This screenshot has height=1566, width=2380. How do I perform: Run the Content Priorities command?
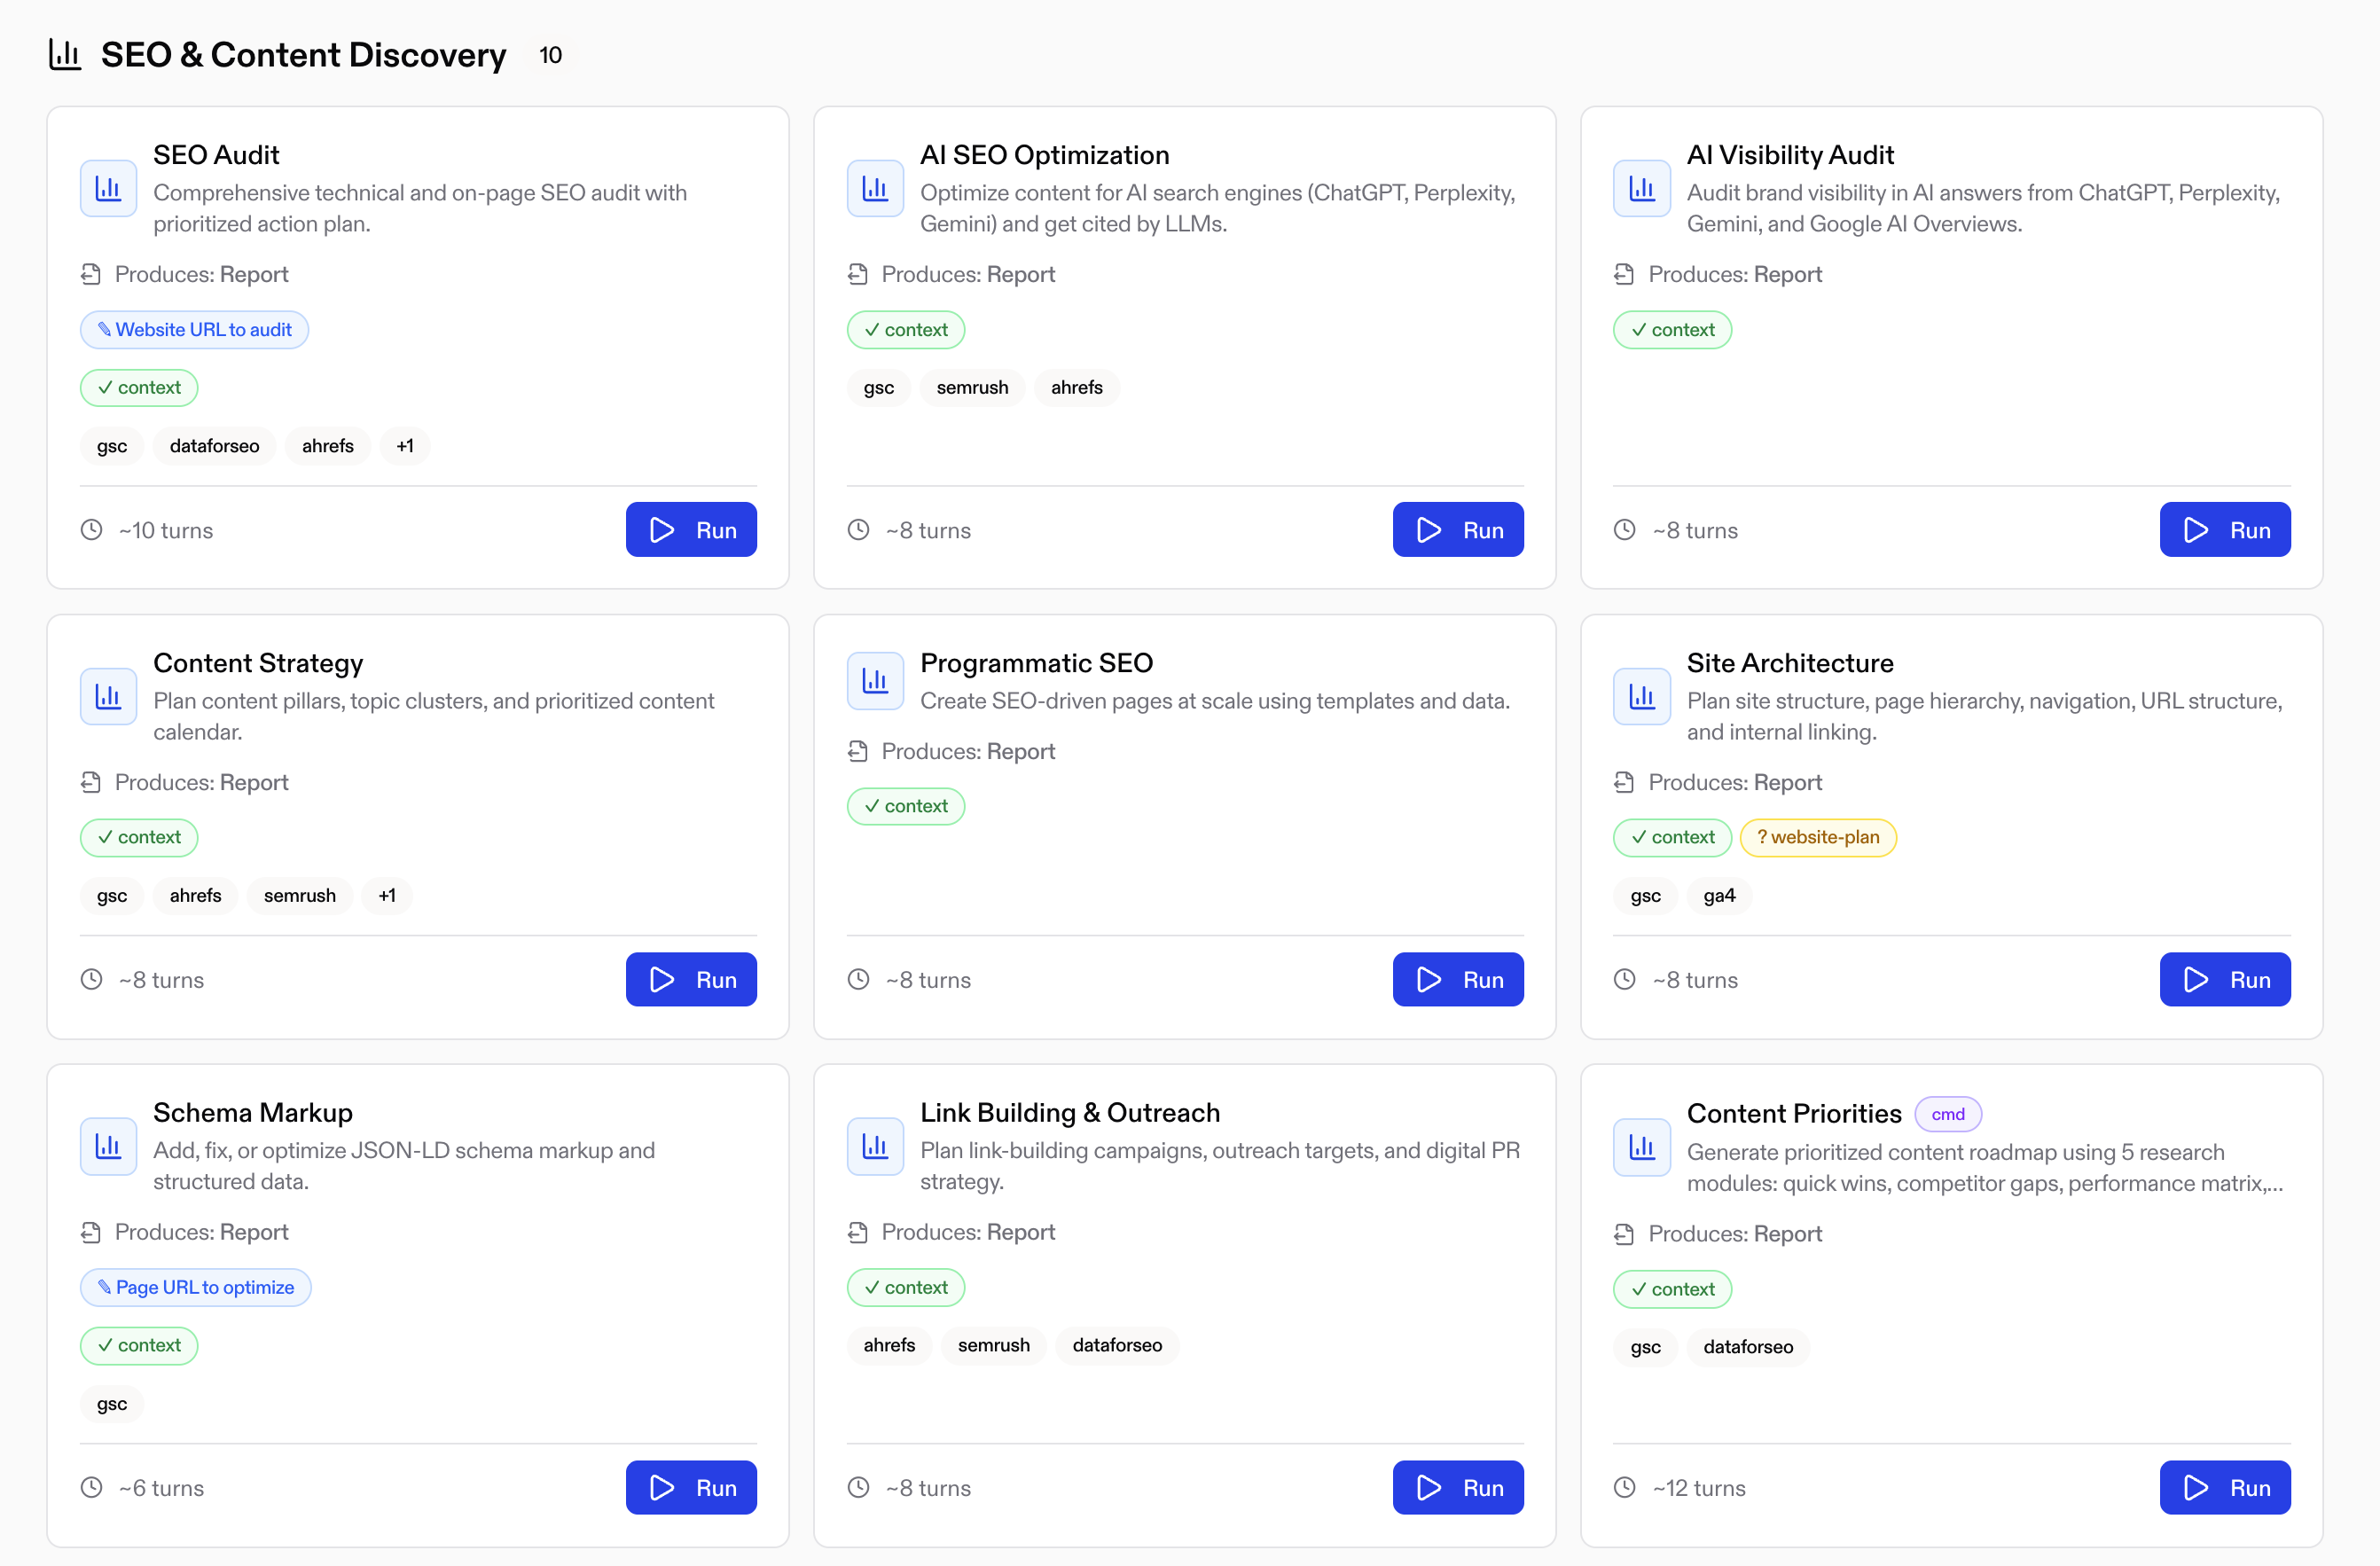point(2224,1487)
